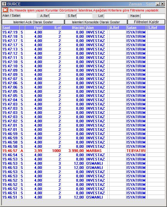Viewport: 167px width, 207px height.
Task: Click the 4,00 price in the 15:47:18 row
Action: (38, 37)
